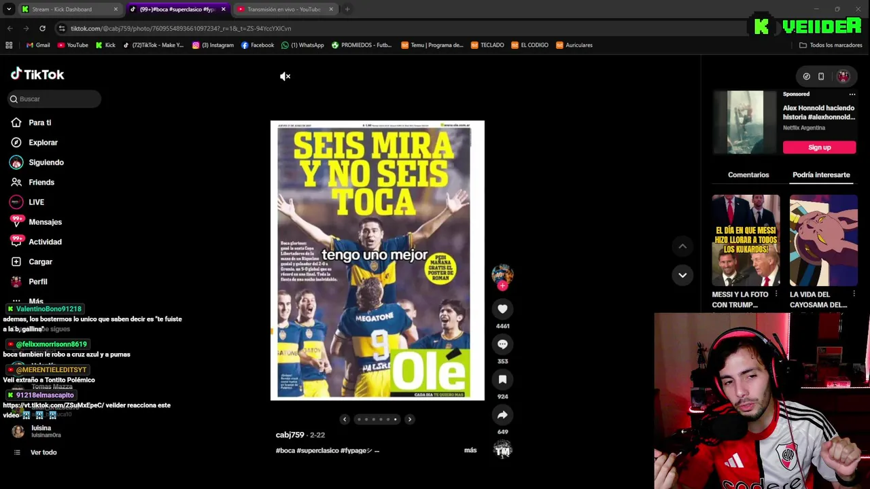This screenshot has height=489, width=870.
Task: Open TECLADO bookmarks folder
Action: click(x=487, y=46)
